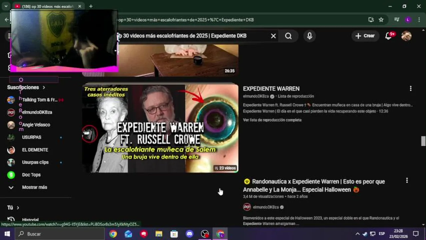Open OBS Studio from the taskbar
This screenshot has height=240, width=426.
click(x=205, y=234)
